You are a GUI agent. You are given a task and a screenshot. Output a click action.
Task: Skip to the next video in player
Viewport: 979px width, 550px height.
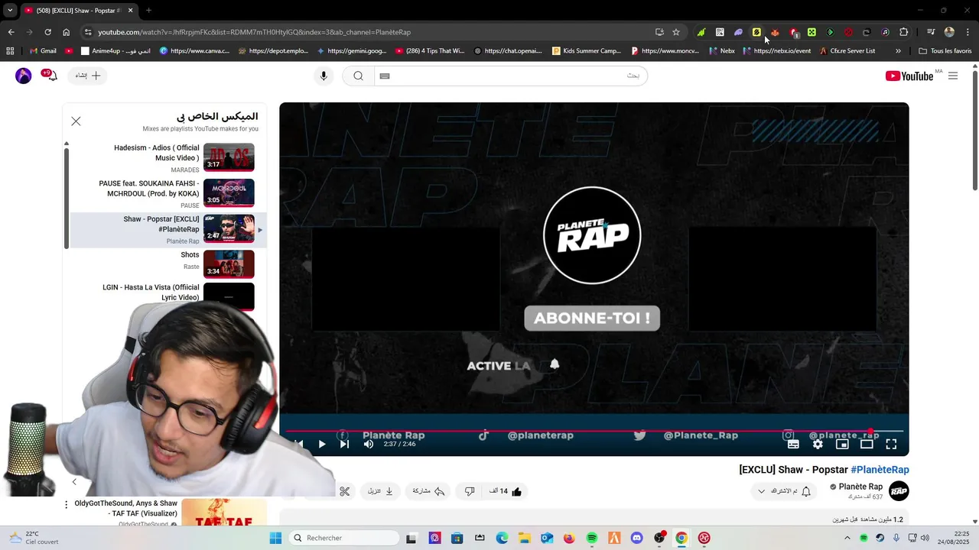(344, 444)
